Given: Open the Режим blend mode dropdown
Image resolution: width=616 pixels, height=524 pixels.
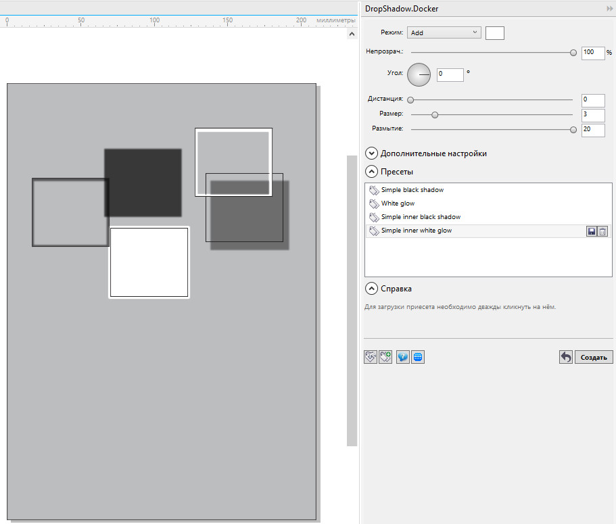Looking at the screenshot, I should (444, 32).
